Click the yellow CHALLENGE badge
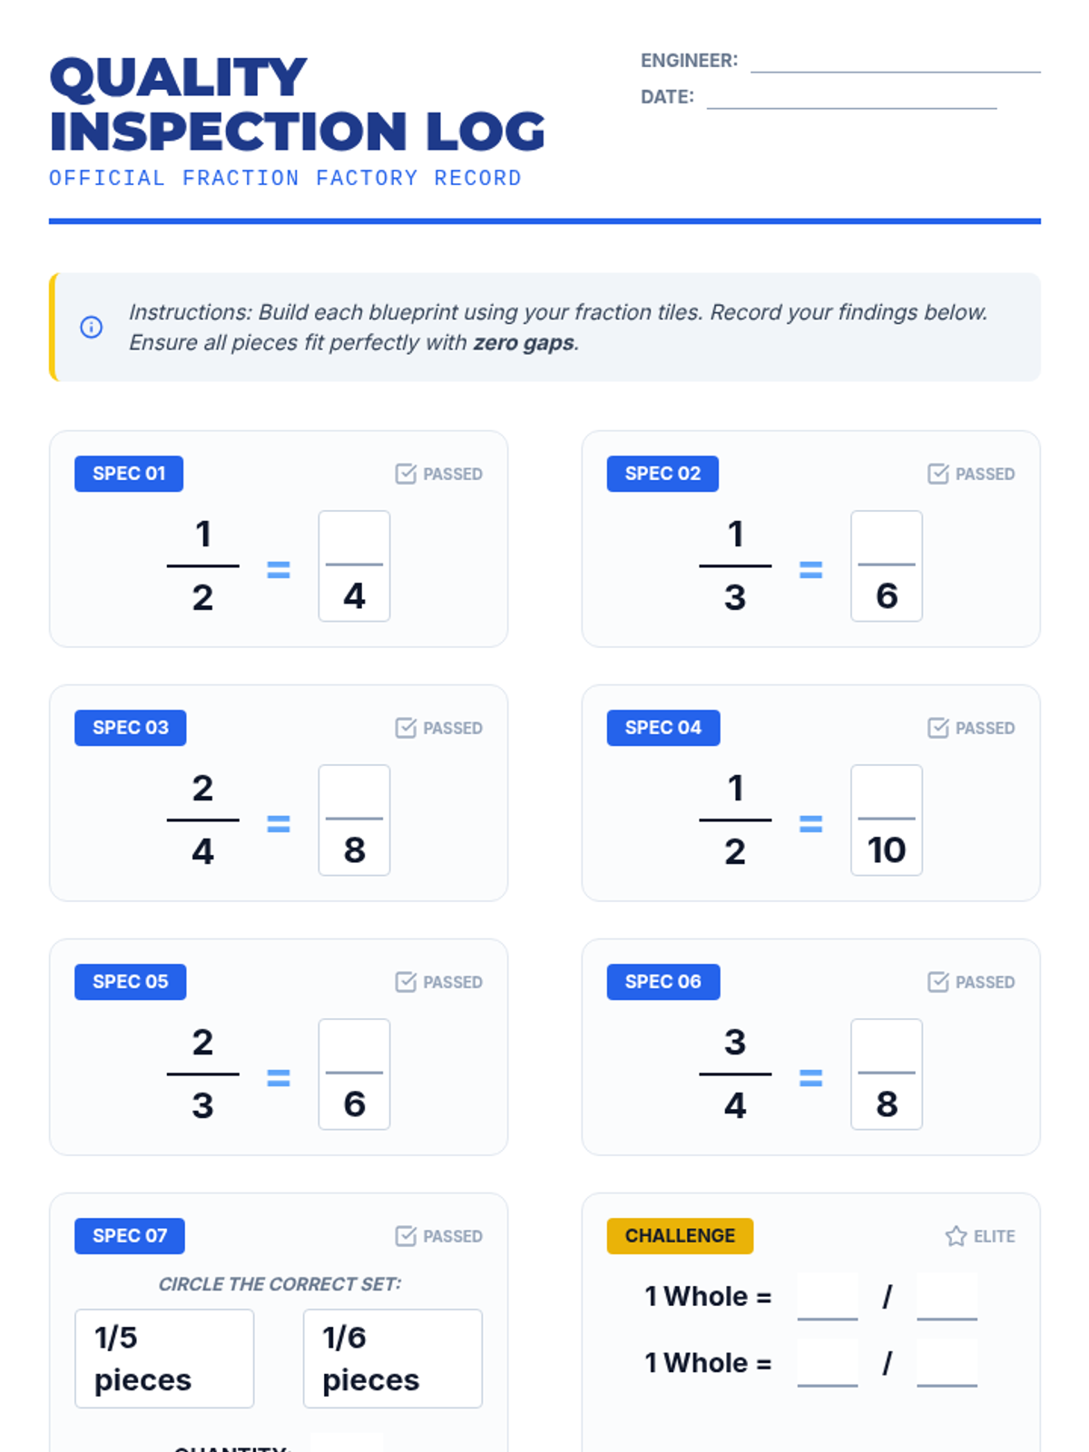This screenshot has width=1089, height=1452. click(x=680, y=1236)
